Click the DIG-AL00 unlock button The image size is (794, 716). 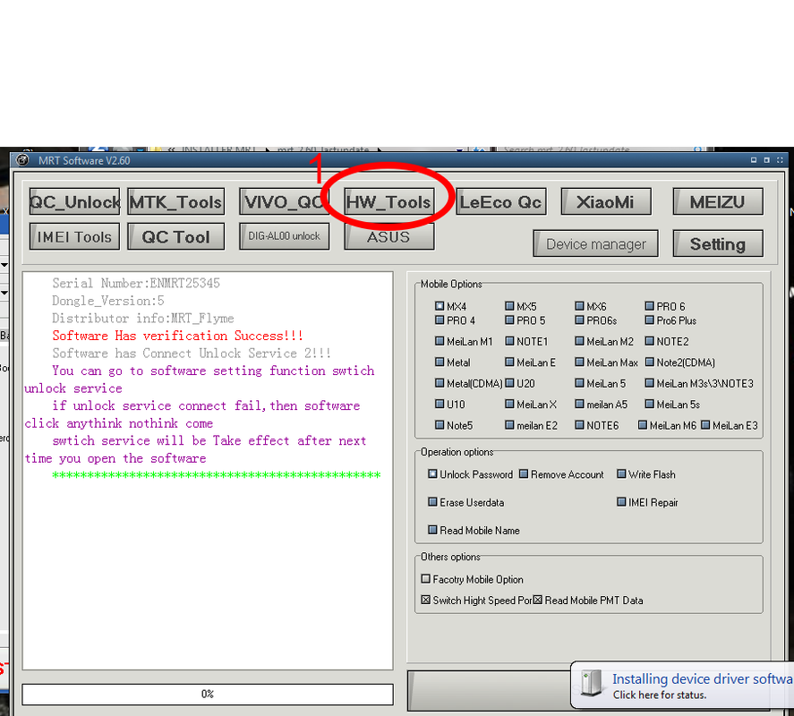tap(284, 236)
